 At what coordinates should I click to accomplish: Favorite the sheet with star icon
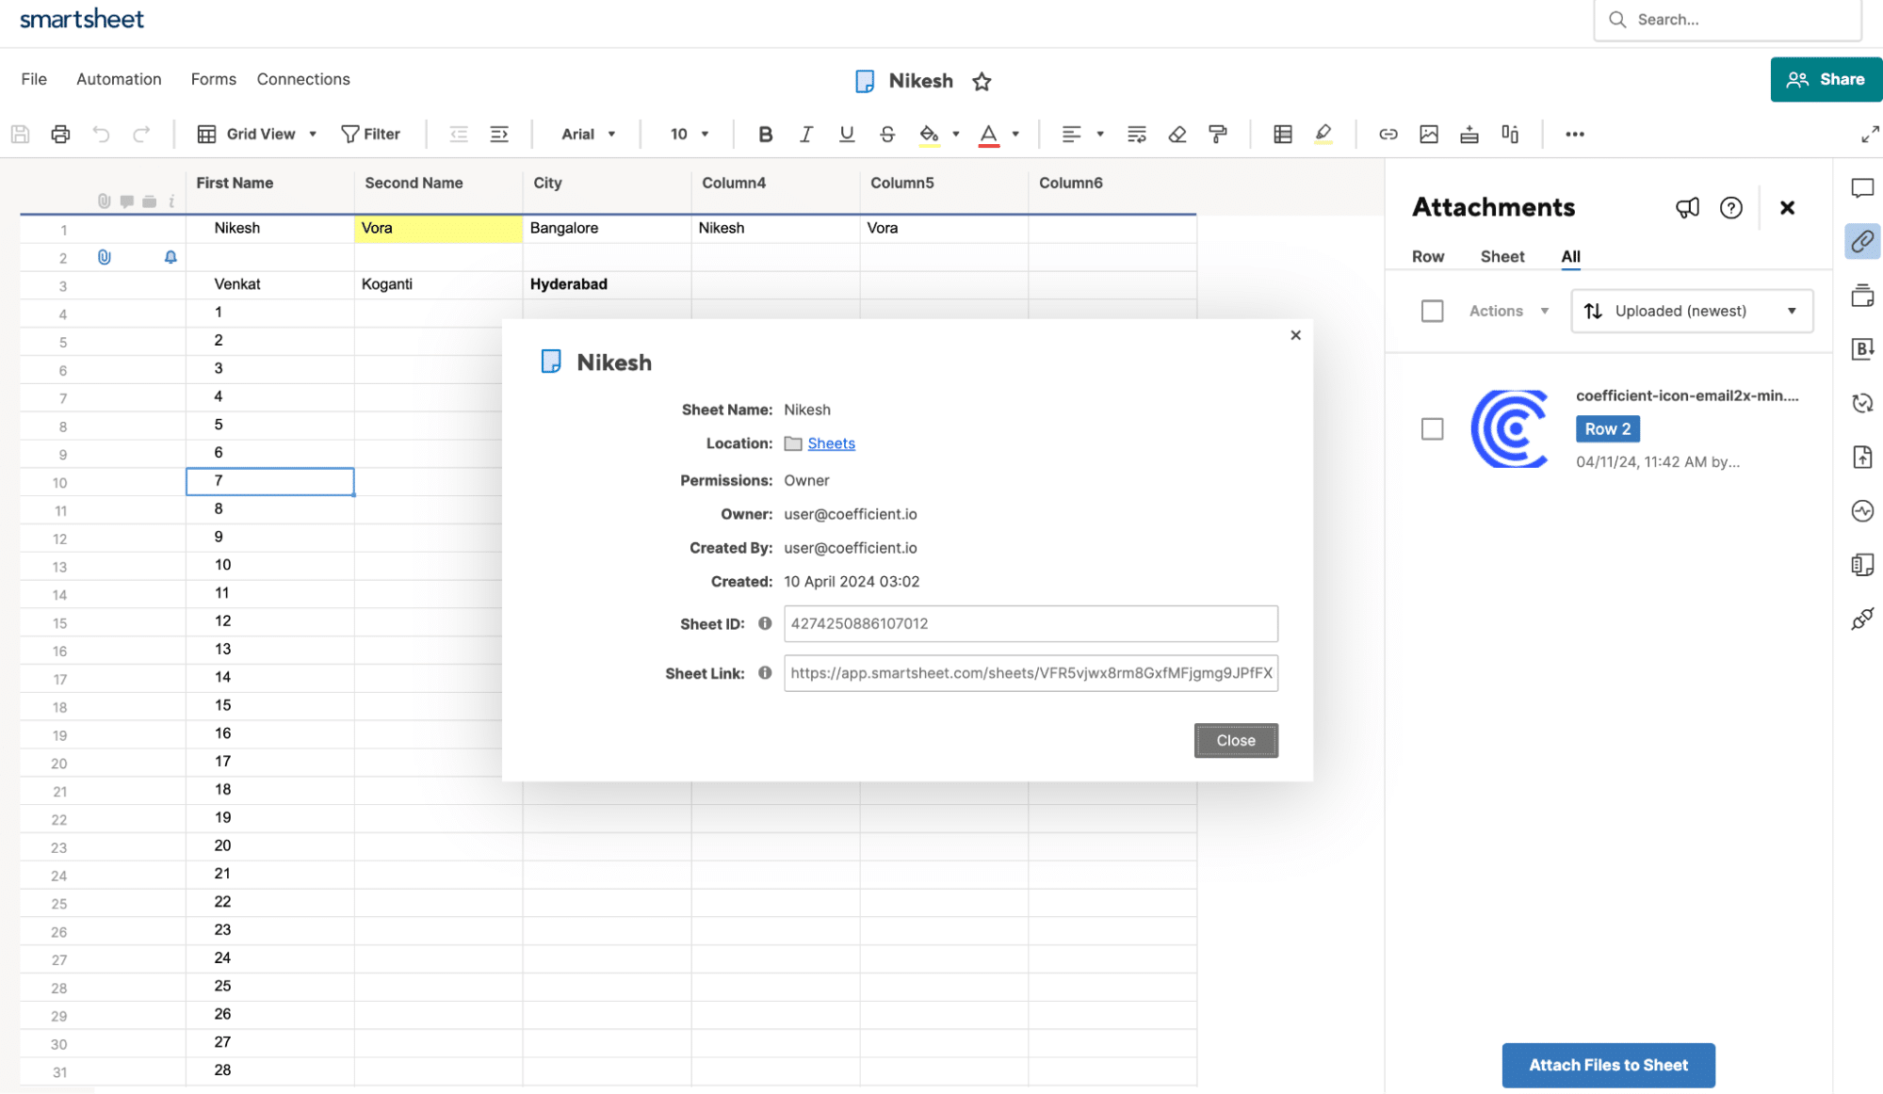click(x=982, y=81)
